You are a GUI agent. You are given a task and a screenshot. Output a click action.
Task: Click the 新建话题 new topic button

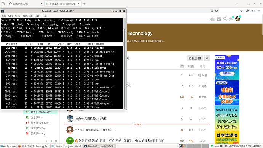pyautogui.click(x=195, y=58)
